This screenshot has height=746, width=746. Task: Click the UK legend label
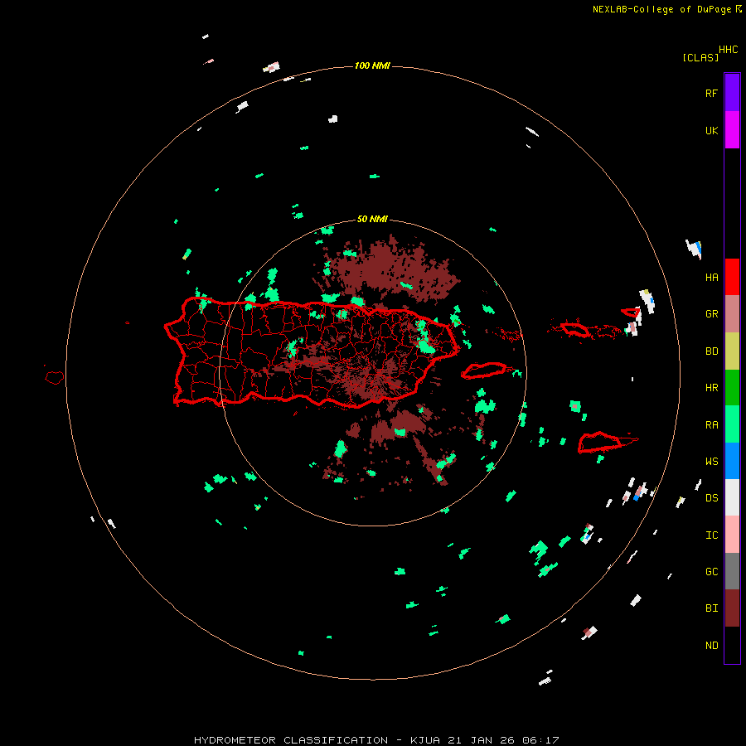pyautogui.click(x=711, y=131)
